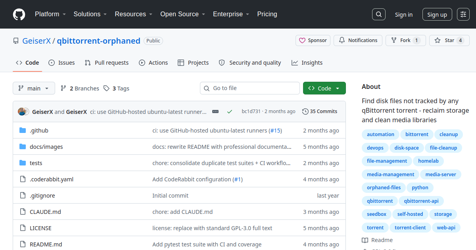This screenshot has width=476, height=250.
Task: Click GeiserX avatar in commit row
Action: click(x=23, y=112)
